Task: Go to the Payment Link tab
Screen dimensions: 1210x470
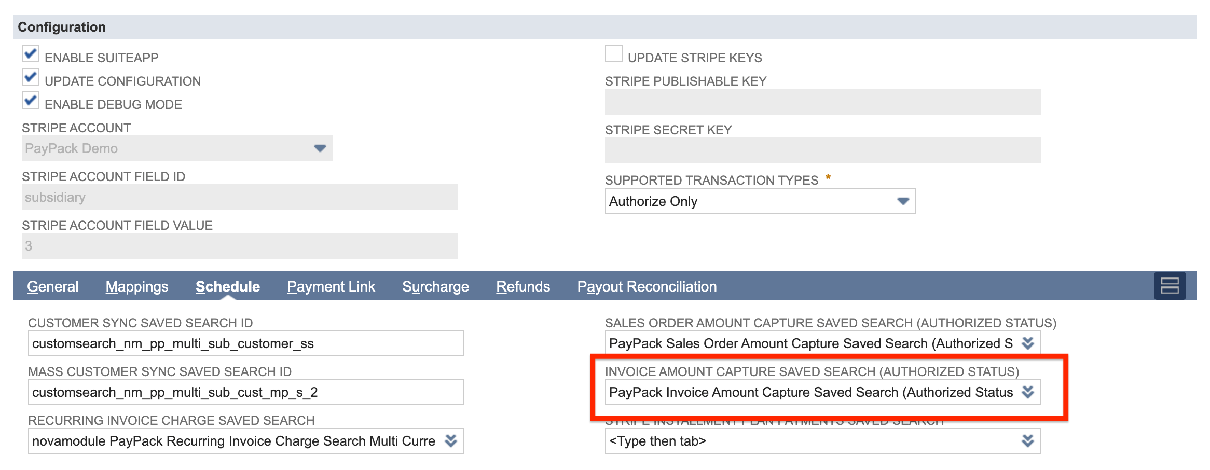Action: click(x=331, y=286)
